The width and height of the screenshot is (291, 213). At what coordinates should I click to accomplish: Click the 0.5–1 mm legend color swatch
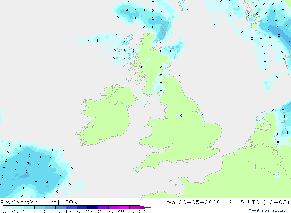pos(18,207)
